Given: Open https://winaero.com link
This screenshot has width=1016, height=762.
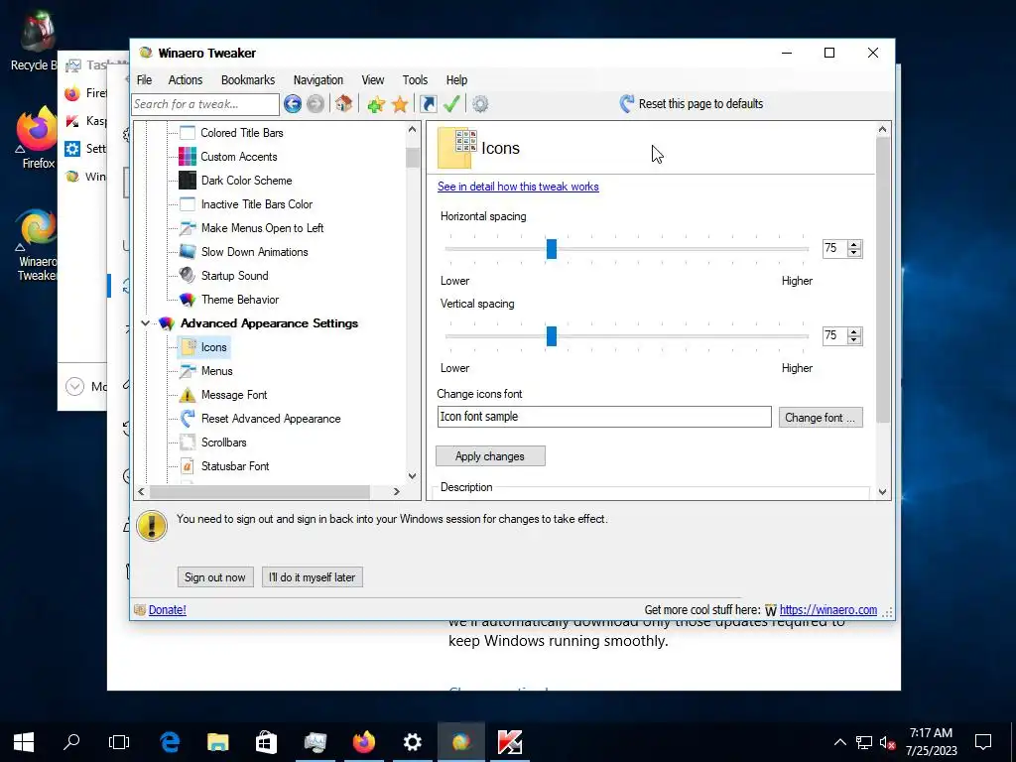Looking at the screenshot, I should [828, 610].
